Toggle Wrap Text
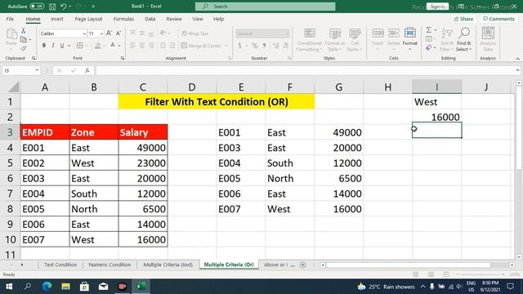523x294 pixels. point(195,33)
